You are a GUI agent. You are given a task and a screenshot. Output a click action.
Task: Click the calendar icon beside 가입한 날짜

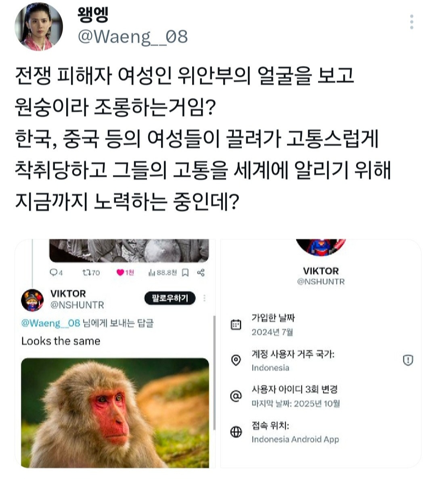coord(236,324)
